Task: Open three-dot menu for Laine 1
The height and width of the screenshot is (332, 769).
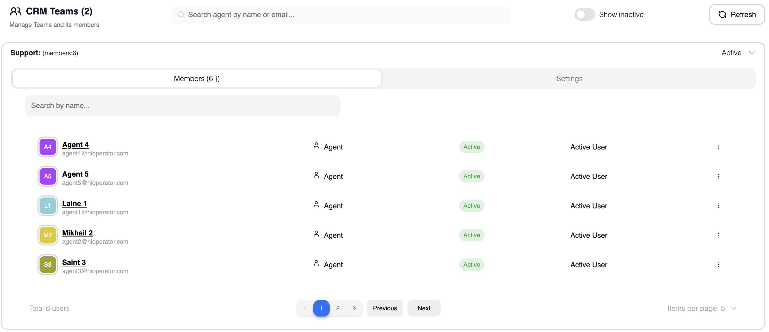Action: coord(719,206)
